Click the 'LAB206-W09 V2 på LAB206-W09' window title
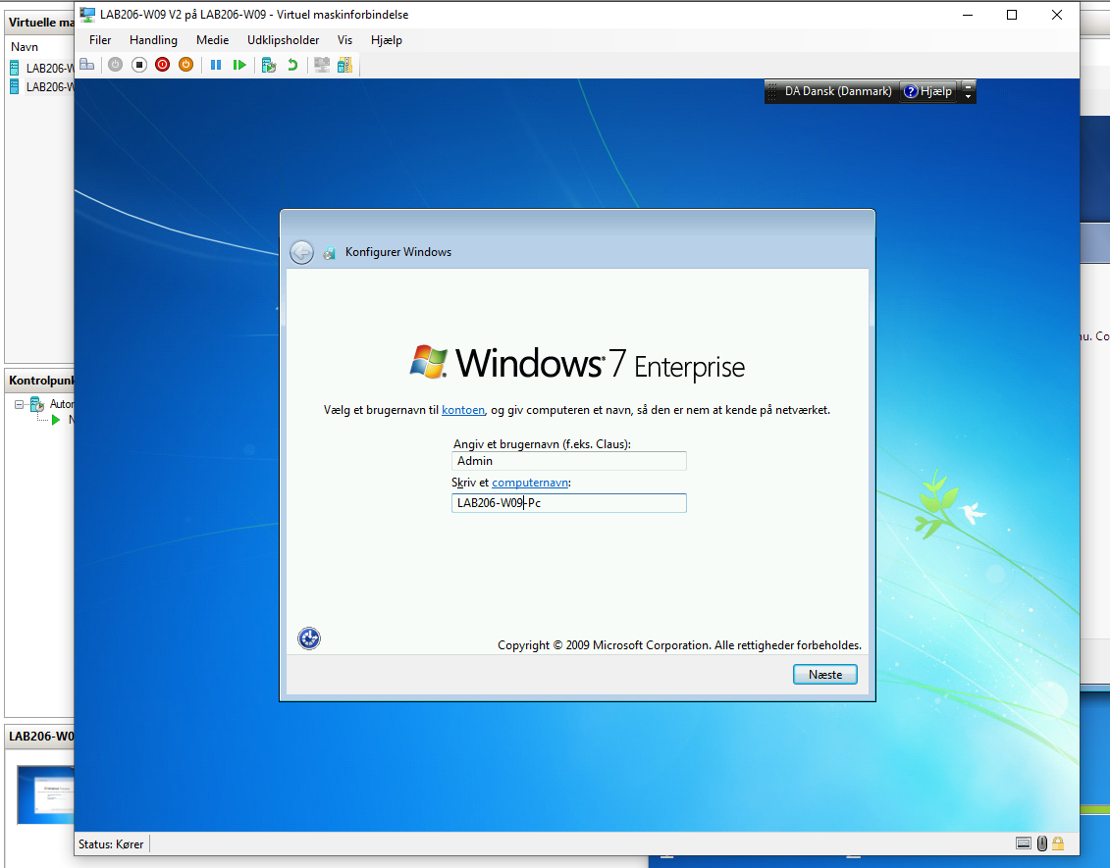This screenshot has height=868, width=1110. click(x=254, y=15)
